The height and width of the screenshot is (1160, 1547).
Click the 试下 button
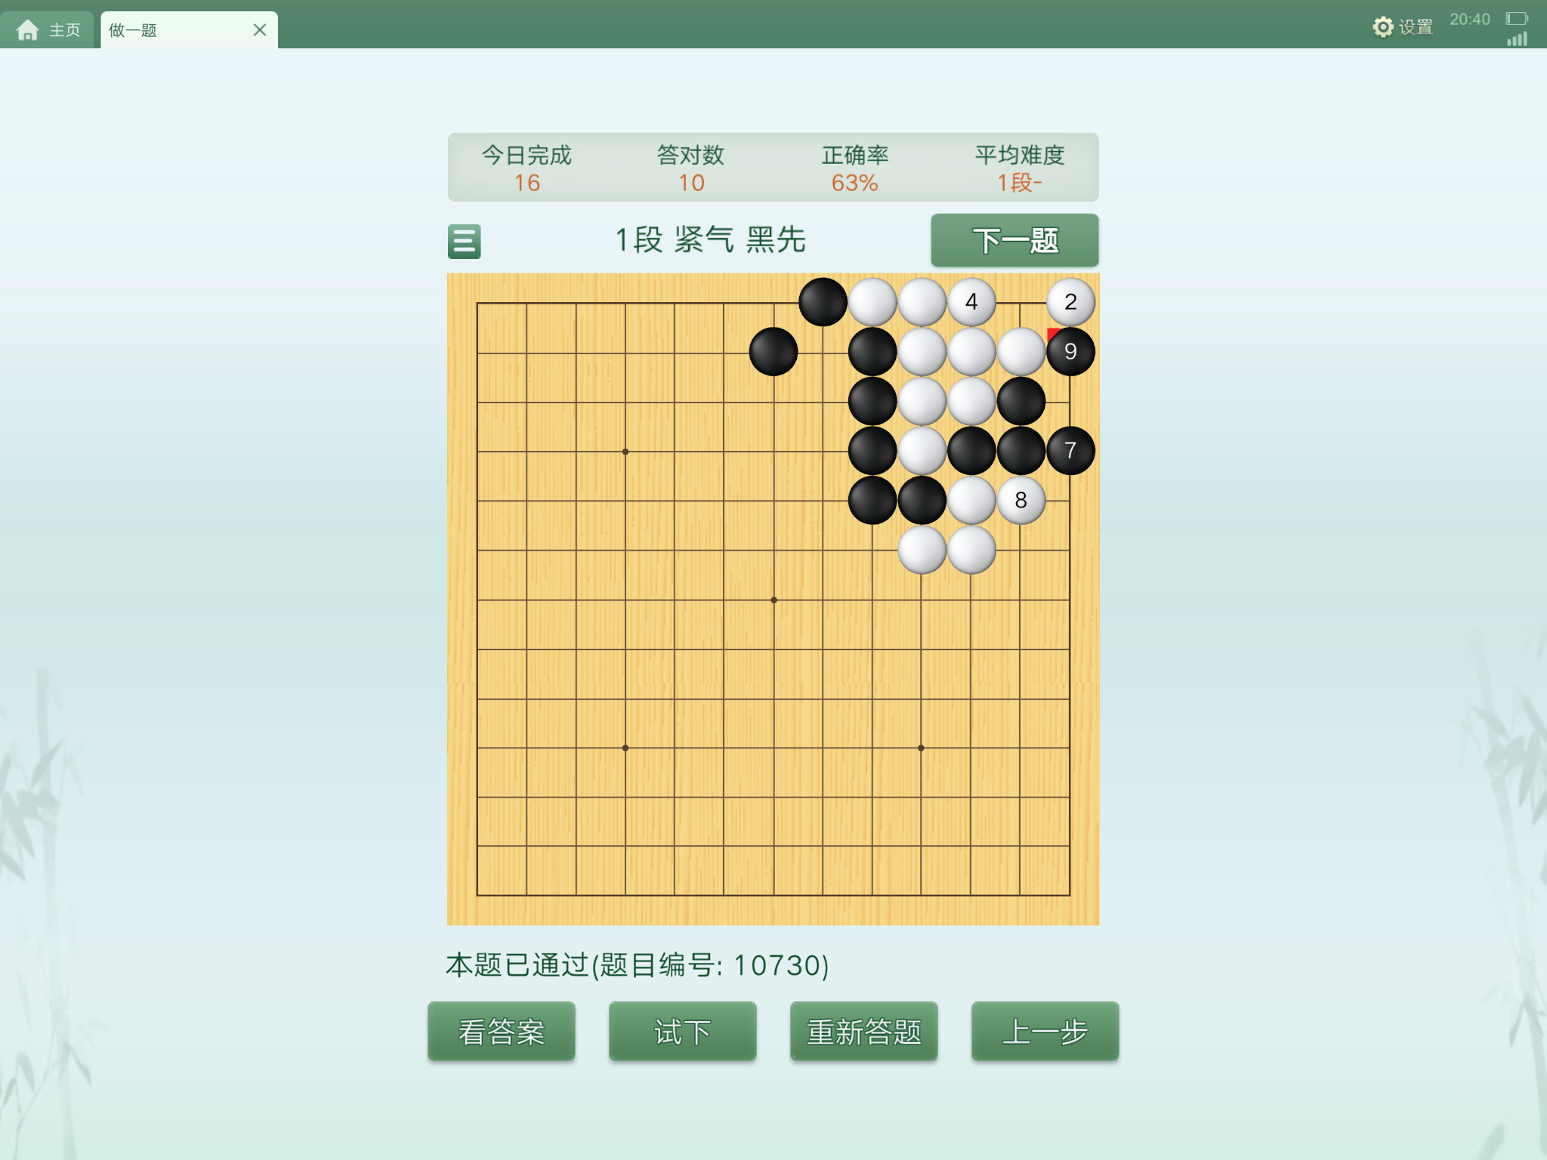coord(682,1032)
